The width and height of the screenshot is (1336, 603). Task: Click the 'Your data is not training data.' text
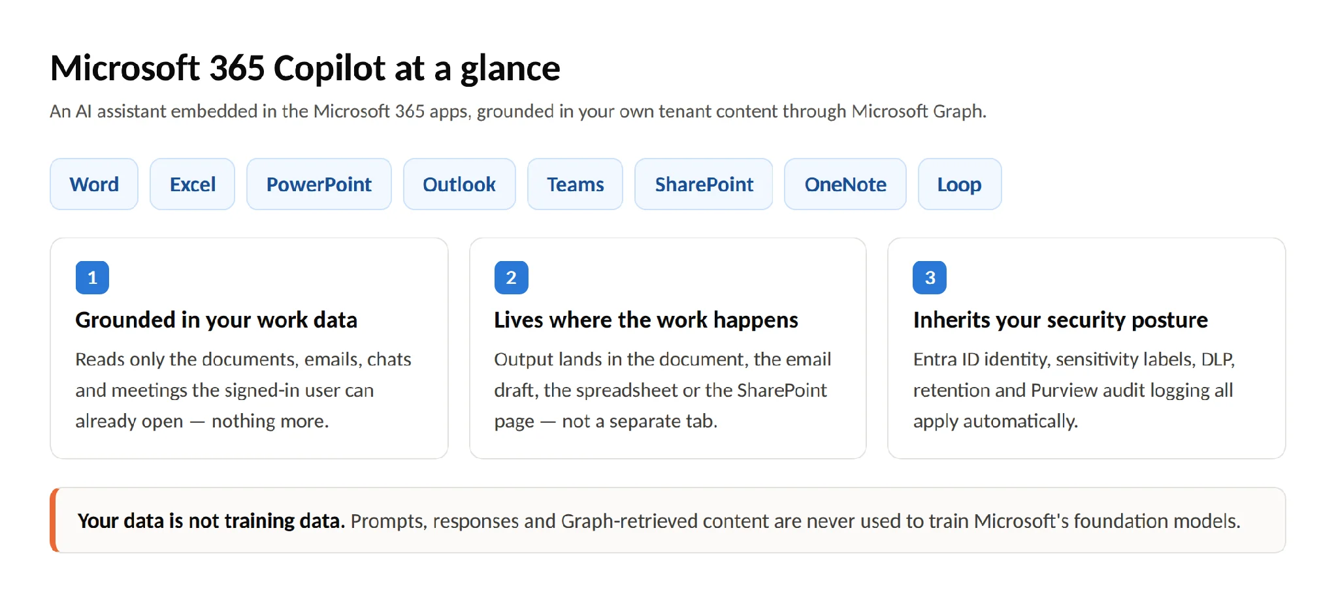(211, 521)
